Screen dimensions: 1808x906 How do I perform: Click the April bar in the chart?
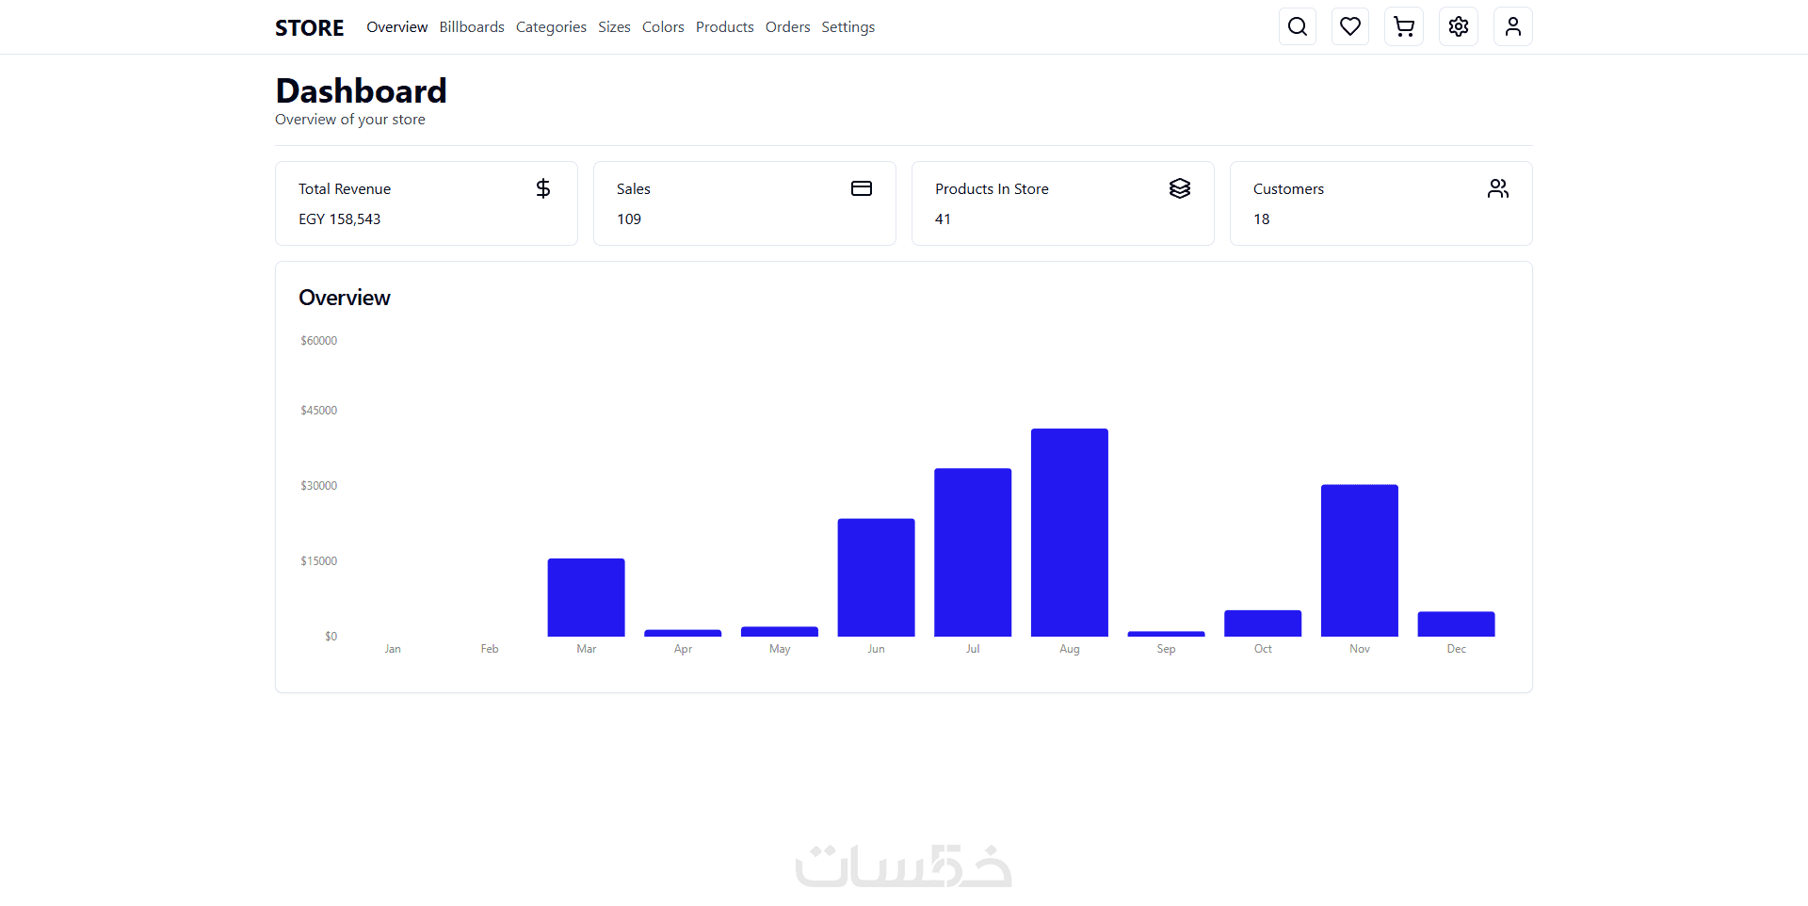(683, 633)
